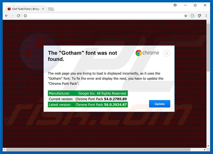
Task: Open a new tab
Action: (51, 9)
